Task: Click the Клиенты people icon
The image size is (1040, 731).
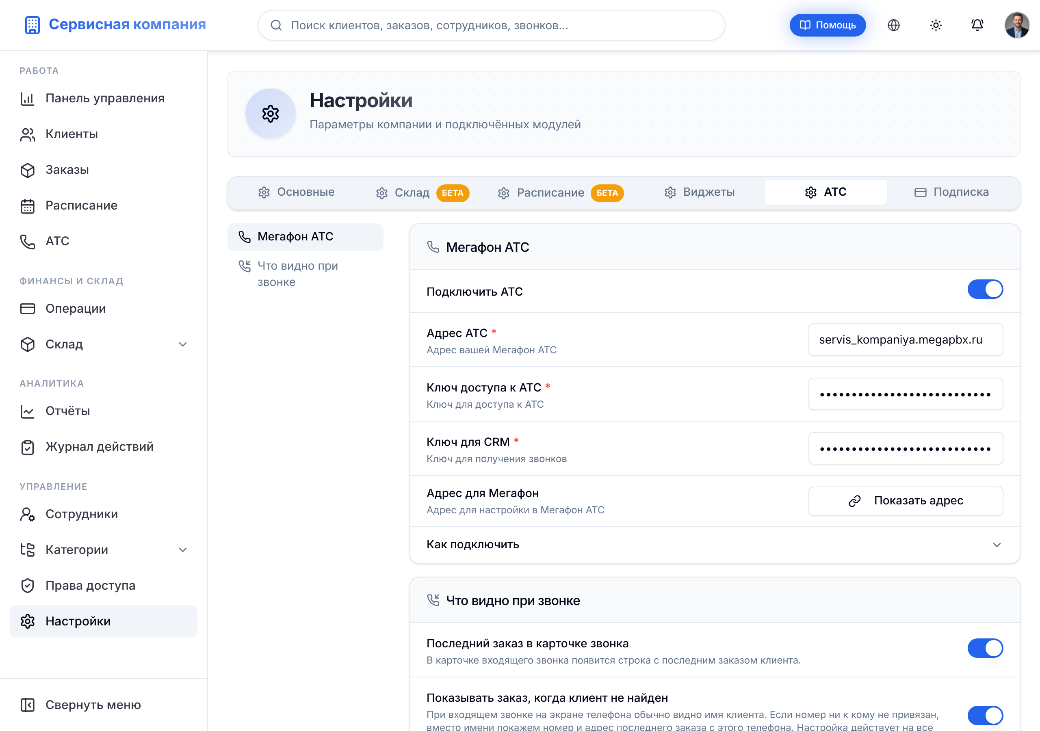Action: point(28,134)
